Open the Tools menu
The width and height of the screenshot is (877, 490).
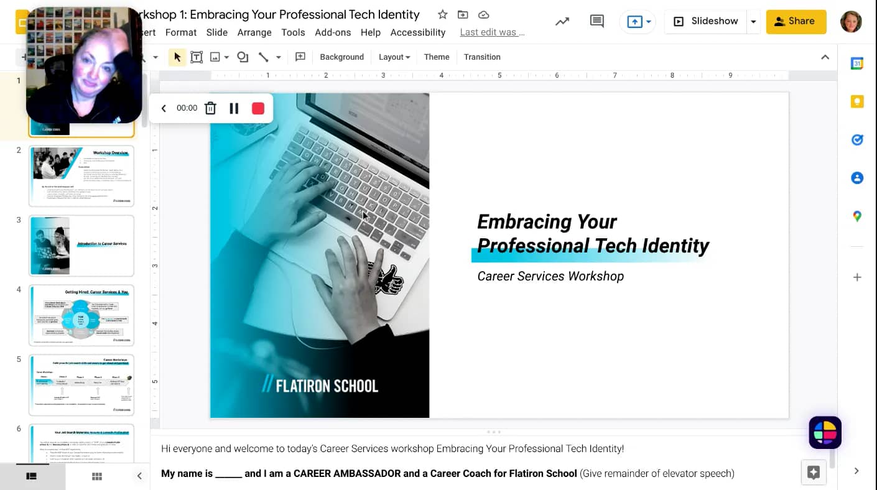click(x=293, y=32)
